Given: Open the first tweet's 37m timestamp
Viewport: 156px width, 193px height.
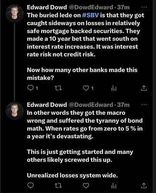Looking at the screenshot, I should point(123,7).
